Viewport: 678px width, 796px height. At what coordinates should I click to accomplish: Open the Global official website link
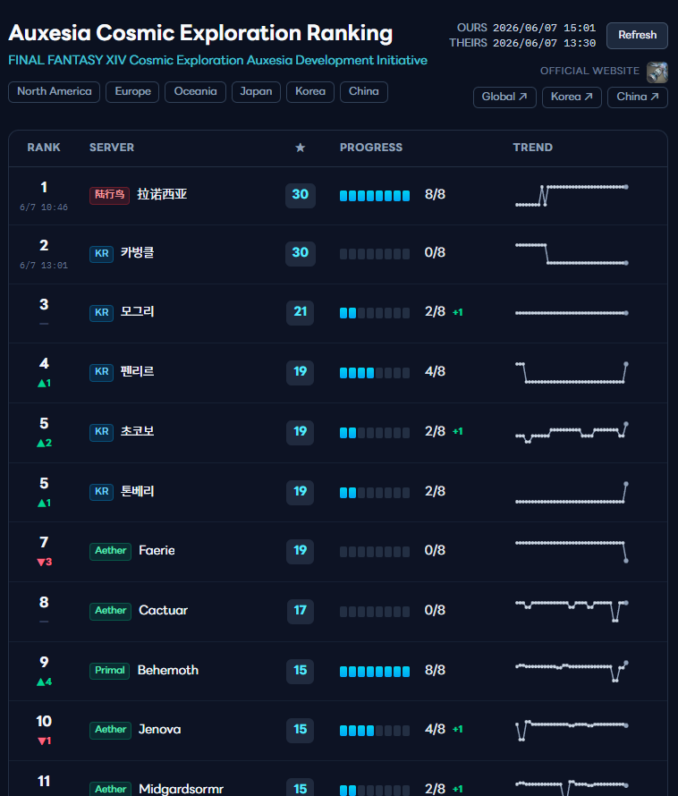point(504,97)
